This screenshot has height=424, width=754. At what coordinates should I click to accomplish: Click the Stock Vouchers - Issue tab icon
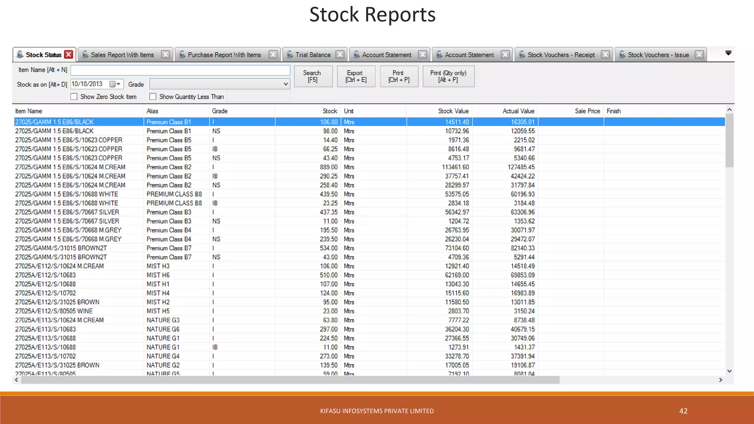click(622, 54)
